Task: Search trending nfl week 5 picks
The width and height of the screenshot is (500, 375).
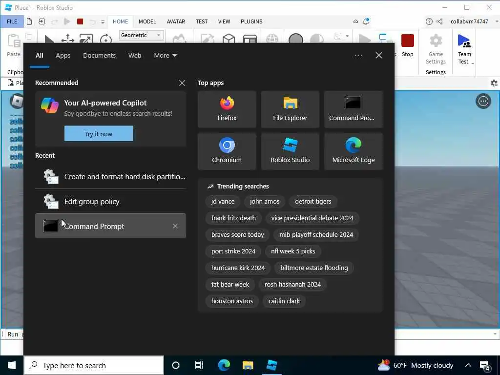Action: click(x=293, y=251)
